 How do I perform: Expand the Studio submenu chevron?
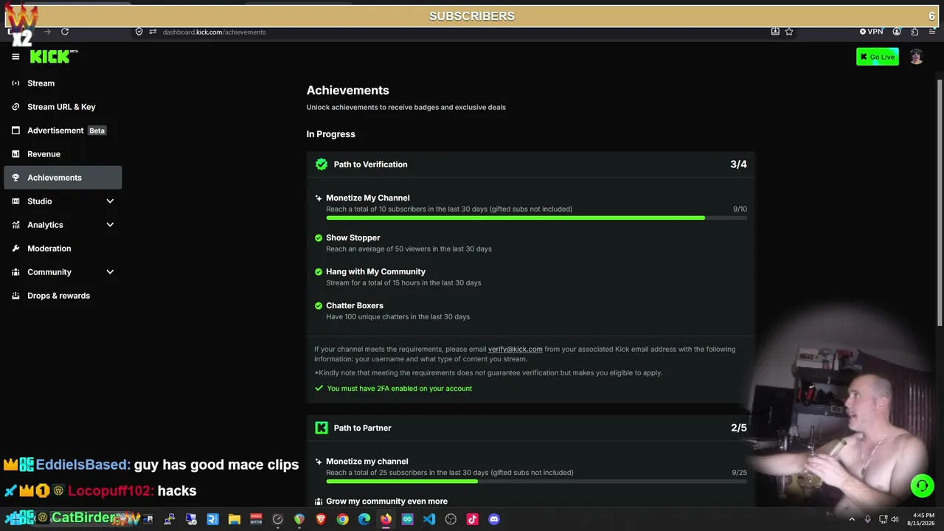110,201
